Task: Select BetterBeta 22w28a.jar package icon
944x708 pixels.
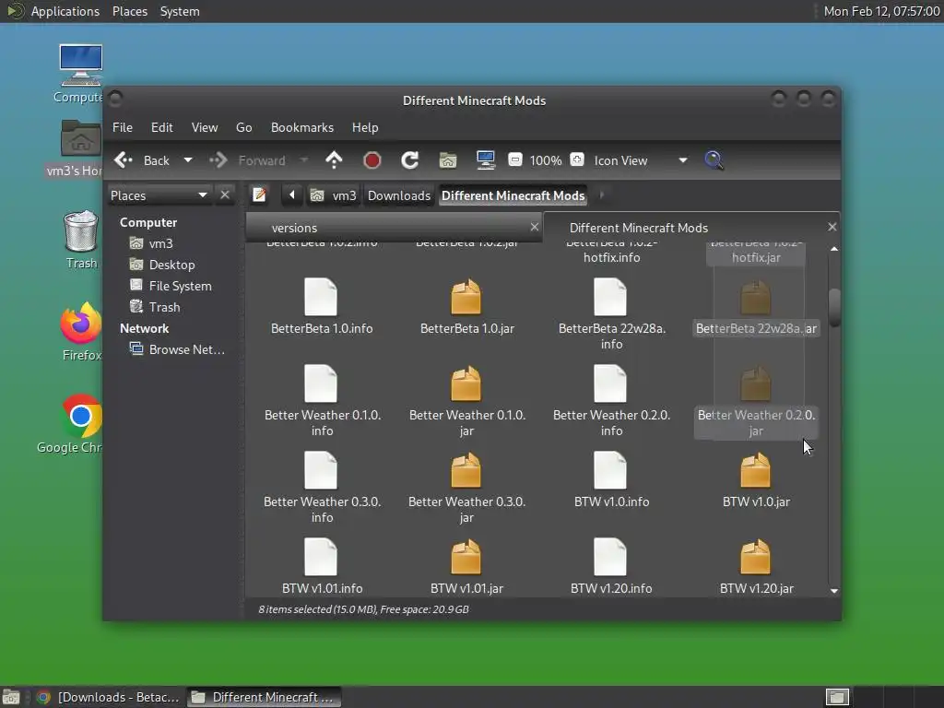Action: pyautogui.click(x=756, y=298)
